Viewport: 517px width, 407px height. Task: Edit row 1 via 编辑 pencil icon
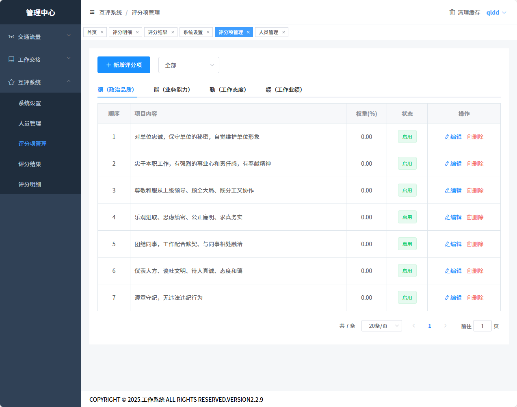(448, 137)
